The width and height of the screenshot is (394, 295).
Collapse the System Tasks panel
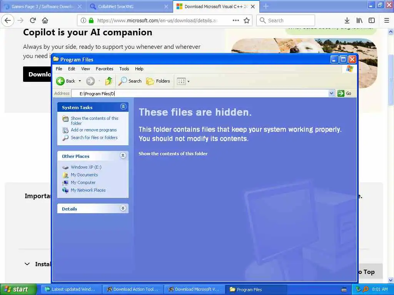tap(123, 107)
